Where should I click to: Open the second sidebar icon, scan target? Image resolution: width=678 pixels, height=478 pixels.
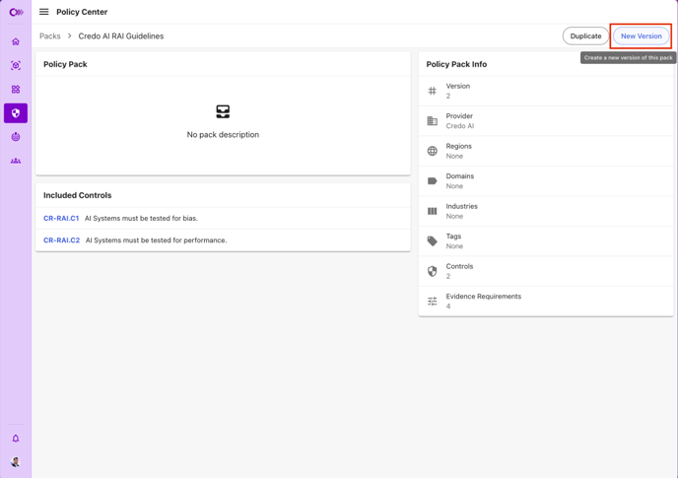[x=16, y=65]
